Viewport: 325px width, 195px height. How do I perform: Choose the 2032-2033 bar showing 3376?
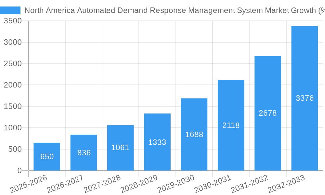pyautogui.click(x=305, y=98)
